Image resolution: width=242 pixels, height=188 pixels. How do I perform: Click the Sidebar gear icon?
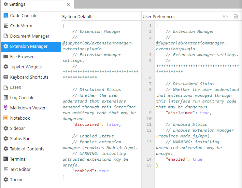click(x=6, y=128)
